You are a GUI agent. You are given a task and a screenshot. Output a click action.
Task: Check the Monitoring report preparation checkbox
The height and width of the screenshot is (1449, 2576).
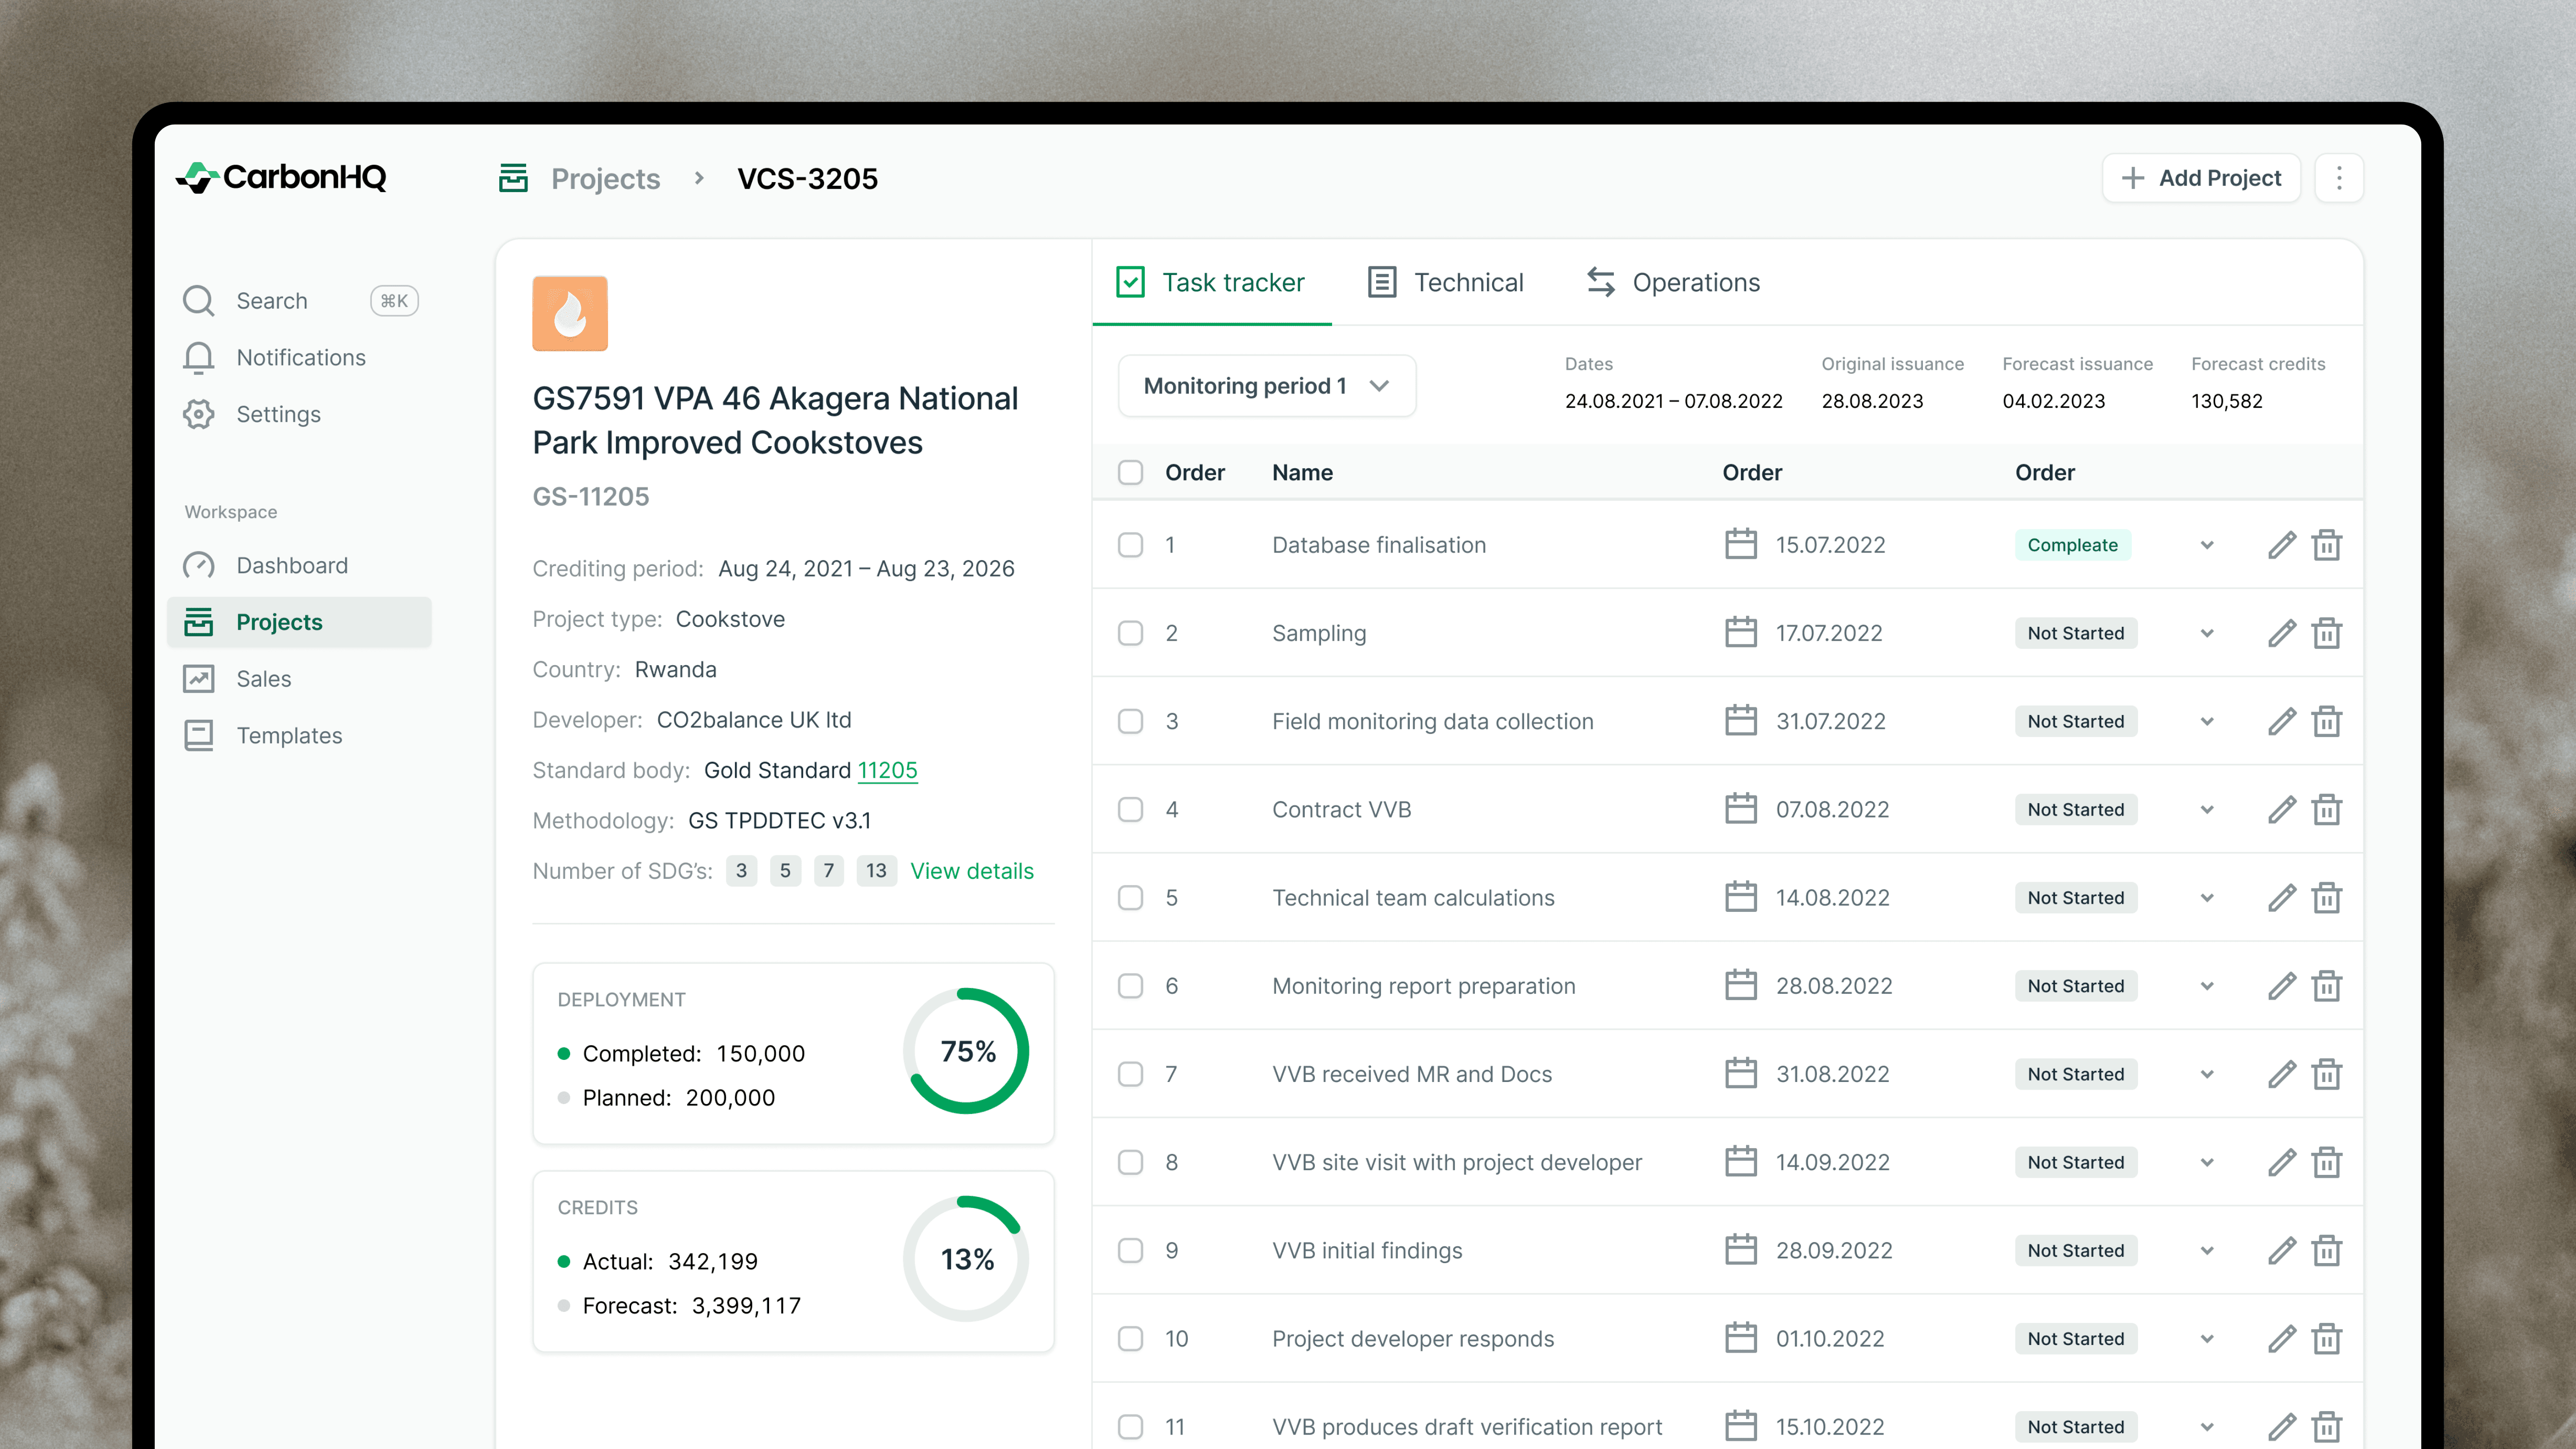click(x=1130, y=986)
